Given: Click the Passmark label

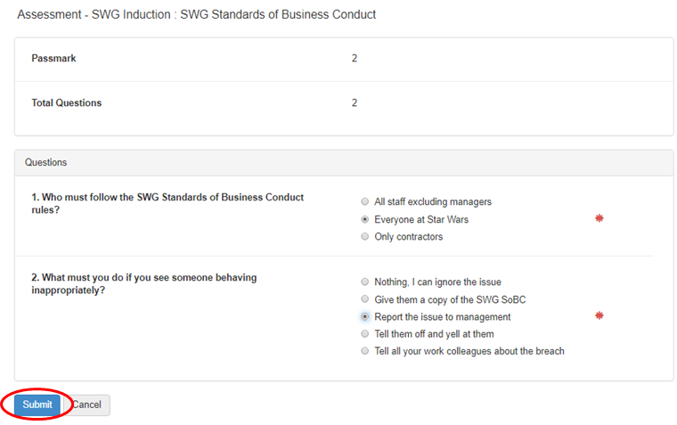Looking at the screenshot, I should (54, 59).
